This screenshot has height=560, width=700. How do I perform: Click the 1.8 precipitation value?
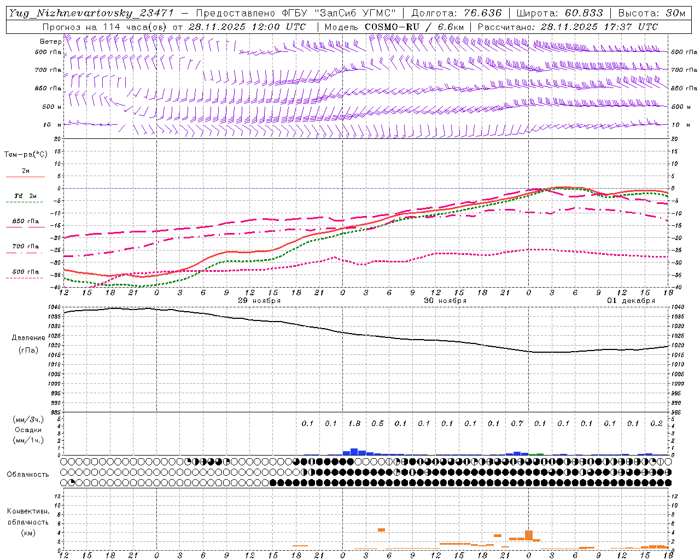click(x=354, y=423)
